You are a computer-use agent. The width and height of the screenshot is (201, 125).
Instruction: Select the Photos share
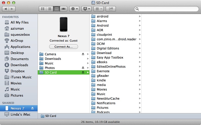click(x=63, y=68)
